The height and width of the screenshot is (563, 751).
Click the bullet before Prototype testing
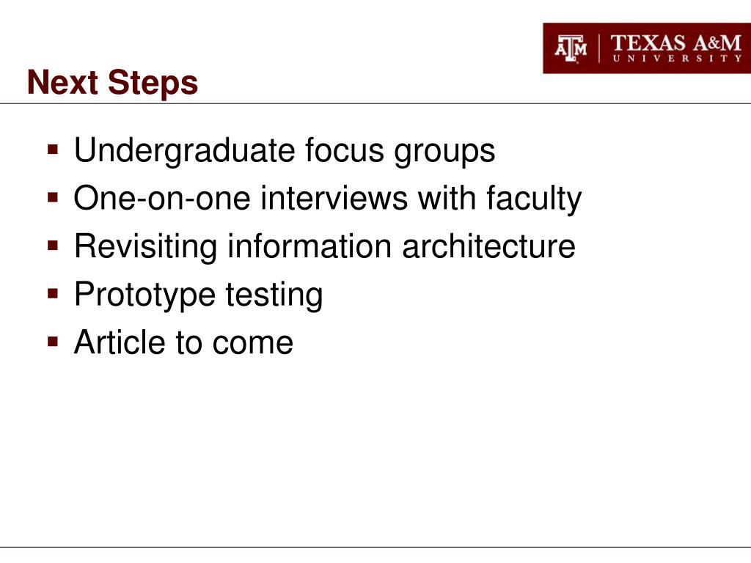tap(52, 295)
